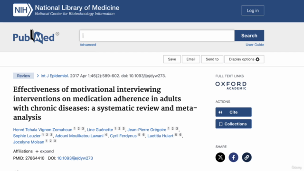Click affiliation superscript 4 after Lawani
Viewport: 304px width, 171px height.
pos(106,135)
